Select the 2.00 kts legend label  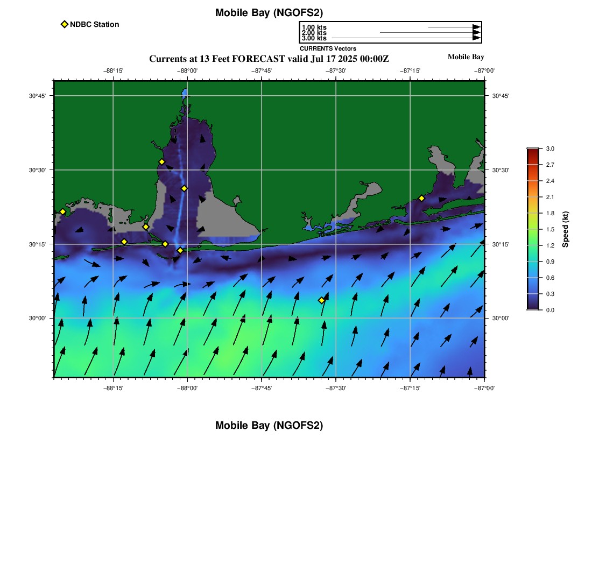point(314,33)
